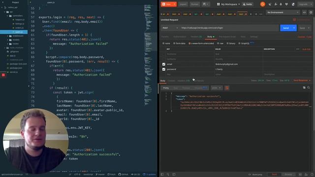Viewport: 315px width, 177px height.
Task: Click the orange New button in Postman
Action: coord(166,4)
